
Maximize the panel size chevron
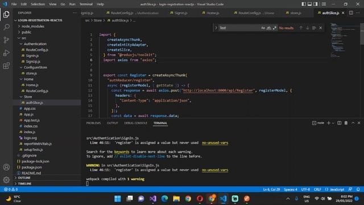(353, 123)
